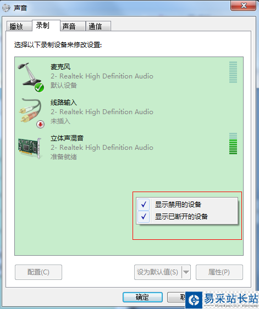The image size is (259, 309).
Task: Click the 确定 button
Action: click(x=142, y=297)
